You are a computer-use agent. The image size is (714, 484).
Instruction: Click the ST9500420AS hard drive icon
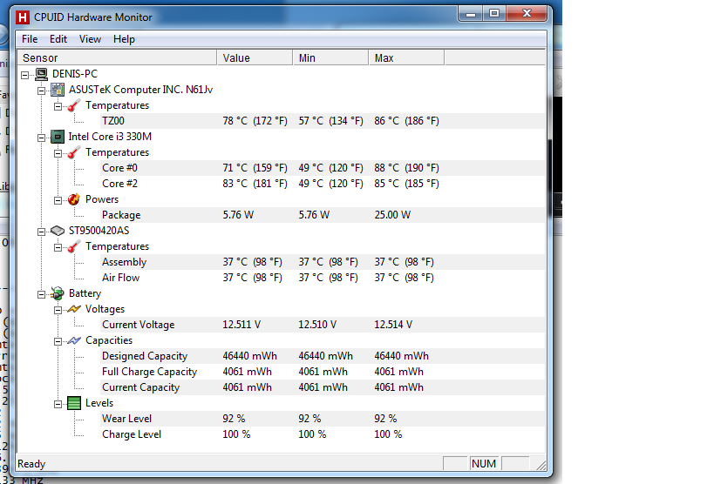[x=58, y=231]
